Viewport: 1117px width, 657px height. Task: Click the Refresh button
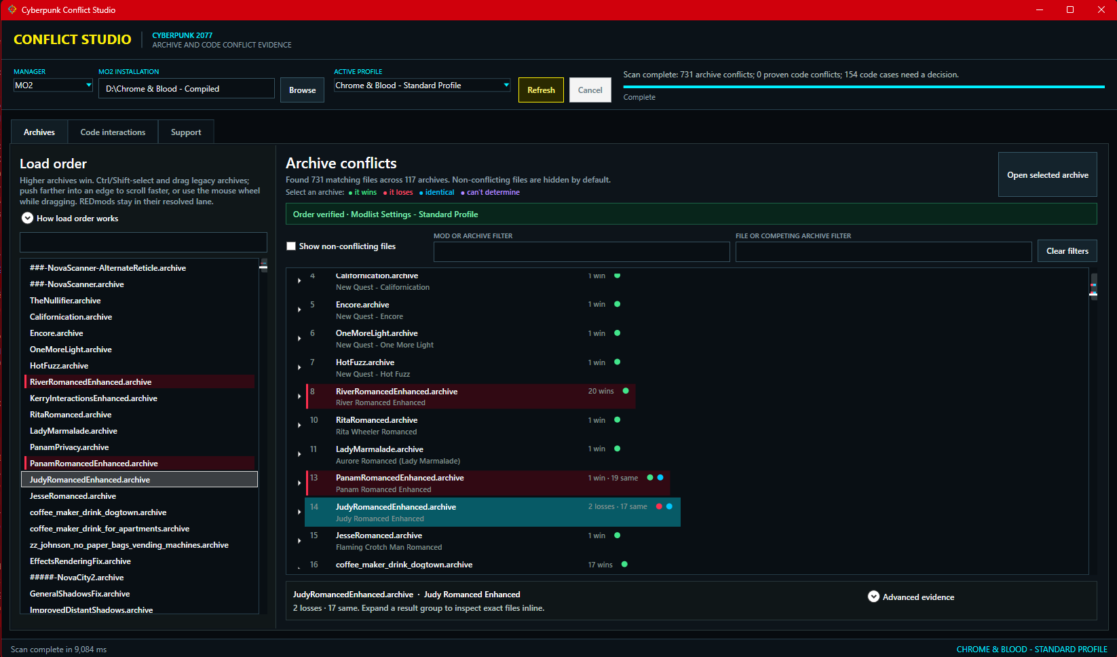coord(541,90)
